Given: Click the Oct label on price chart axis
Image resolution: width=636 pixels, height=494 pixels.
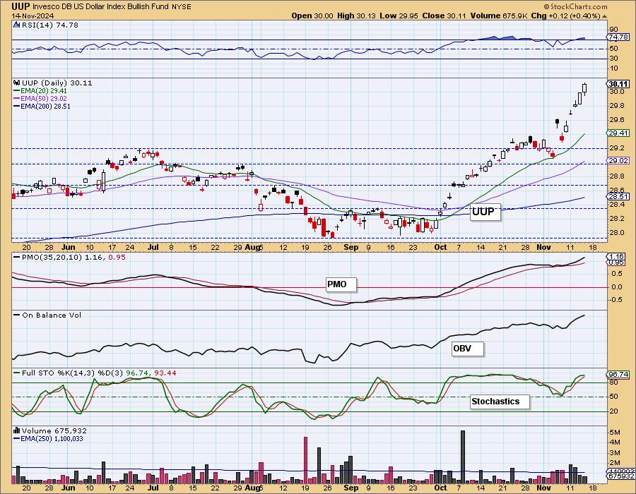Looking at the screenshot, I should tap(440, 247).
